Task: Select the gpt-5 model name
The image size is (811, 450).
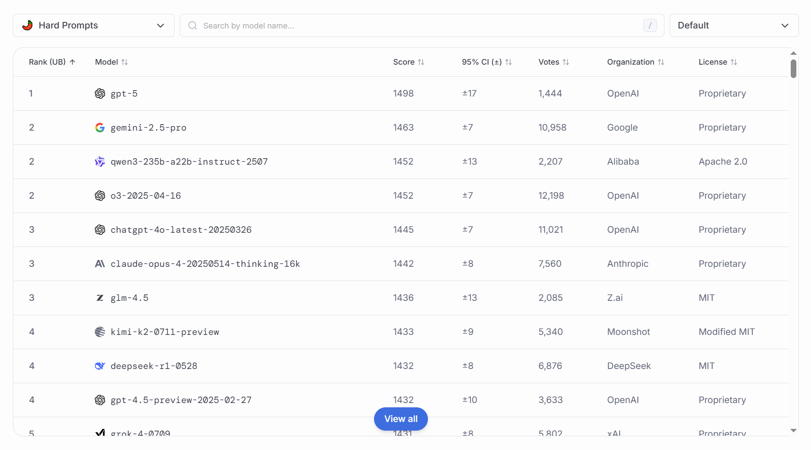Action: [124, 94]
